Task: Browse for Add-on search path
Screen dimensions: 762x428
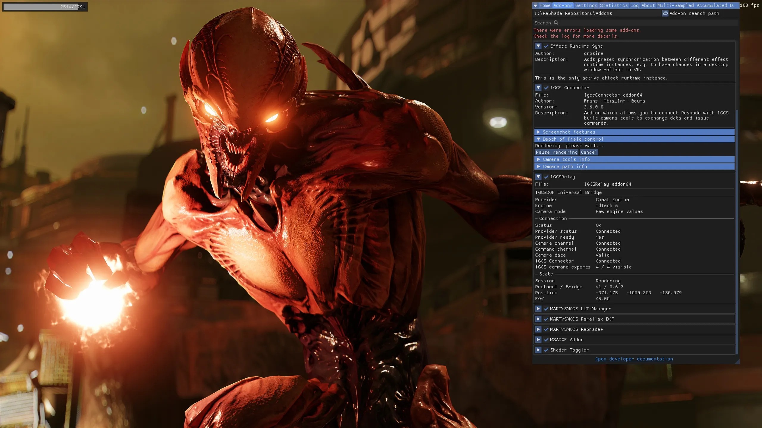Action: (665, 13)
